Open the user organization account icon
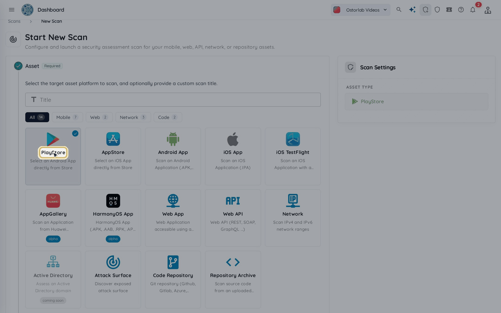 488,10
